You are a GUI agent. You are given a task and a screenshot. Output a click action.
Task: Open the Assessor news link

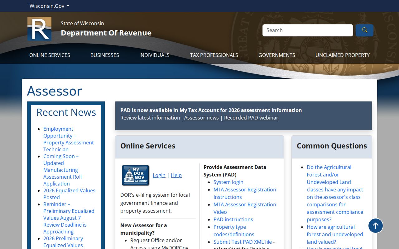click(201, 118)
